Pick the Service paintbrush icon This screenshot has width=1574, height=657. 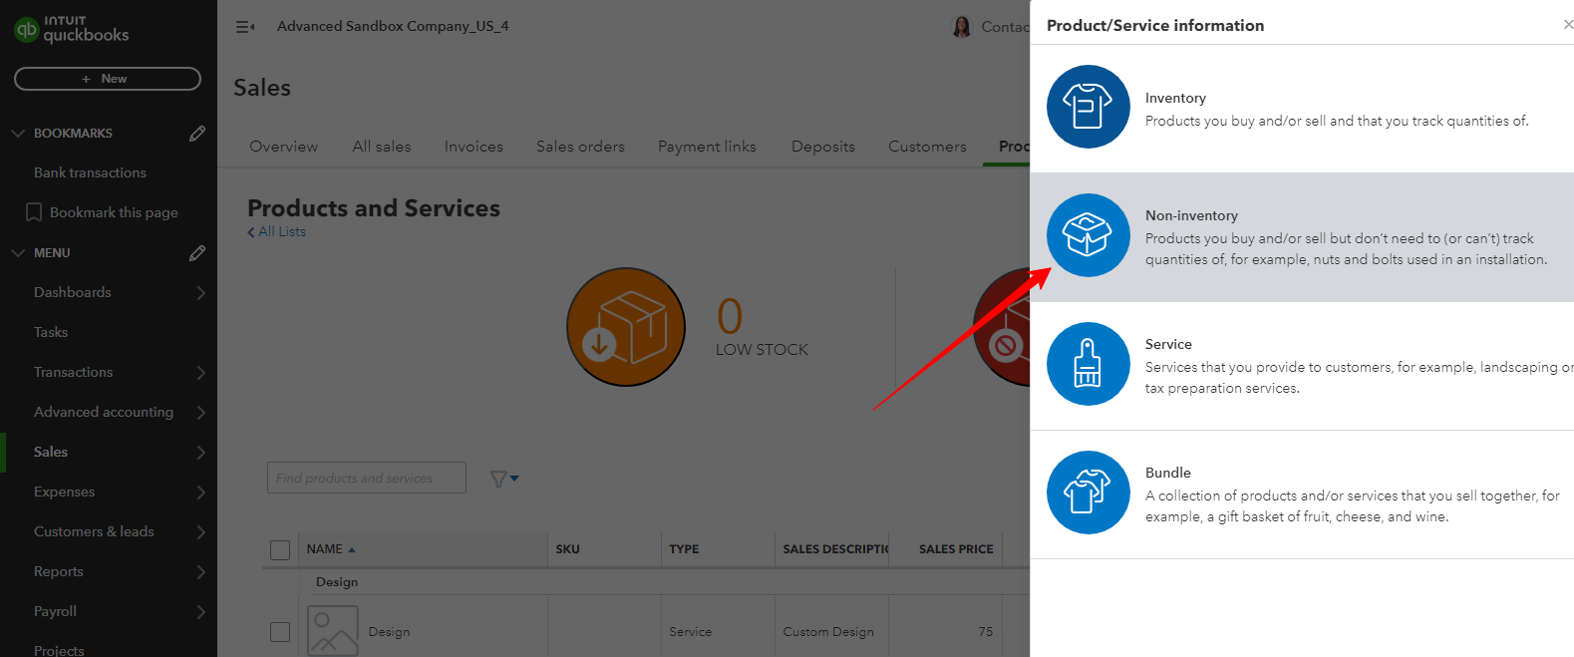1088,364
